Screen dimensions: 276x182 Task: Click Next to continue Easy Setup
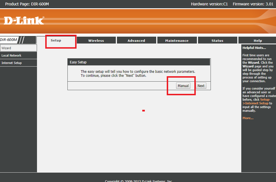(201, 86)
